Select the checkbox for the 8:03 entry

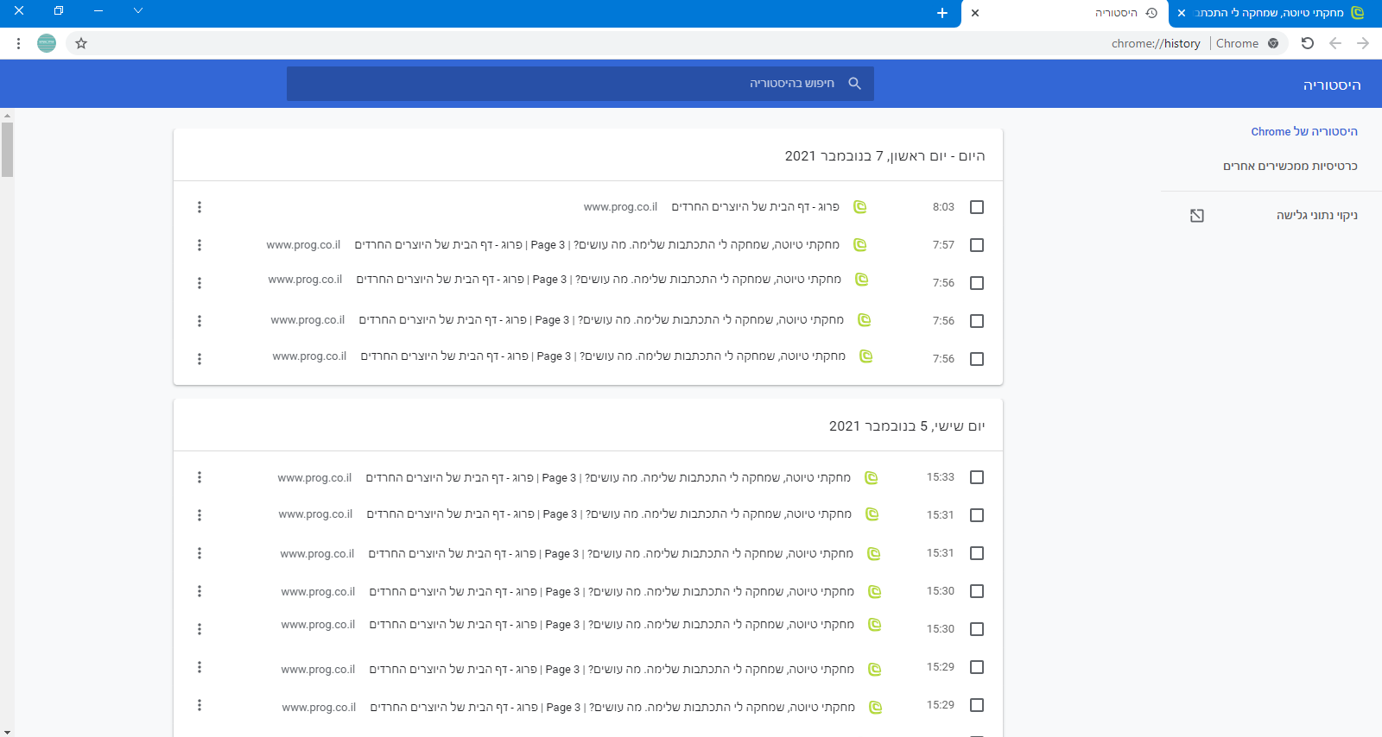[977, 207]
